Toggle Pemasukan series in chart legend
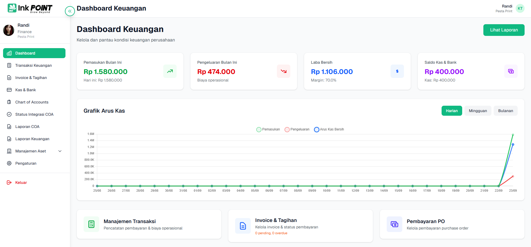The width and height of the screenshot is (531, 247). click(268, 129)
